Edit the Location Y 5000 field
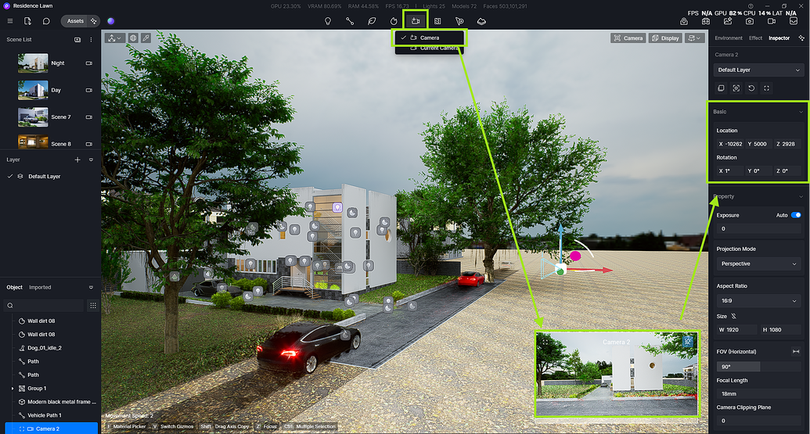This screenshot has height=434, width=810. [x=759, y=144]
